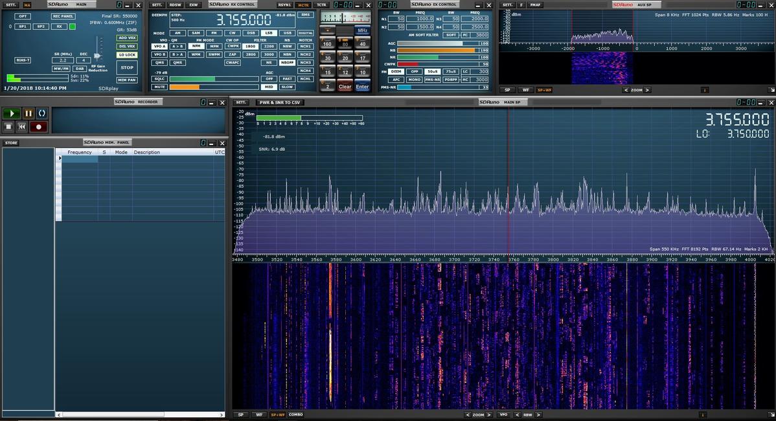Click the blue Enter keypad button

[x=362, y=85]
